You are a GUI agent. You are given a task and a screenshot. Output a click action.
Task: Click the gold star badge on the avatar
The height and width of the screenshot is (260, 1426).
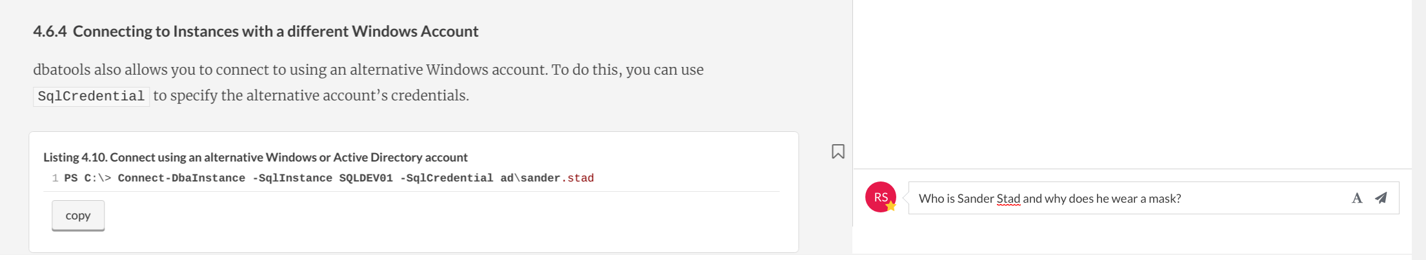(x=891, y=206)
